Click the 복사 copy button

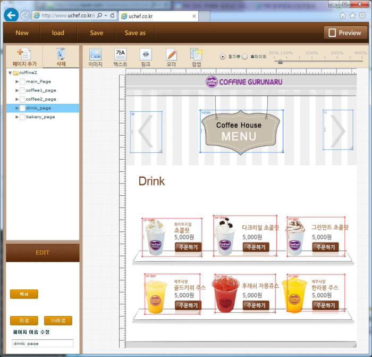tap(24, 294)
